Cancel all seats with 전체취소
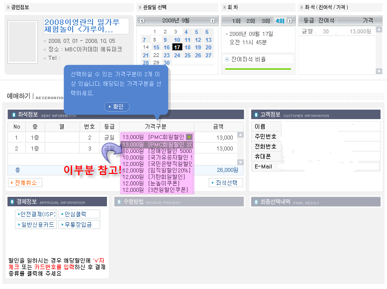Screen dimensions: 387x289 click(25, 183)
